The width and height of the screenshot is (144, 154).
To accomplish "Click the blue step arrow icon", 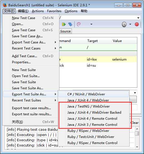I will click(x=70, y=24).
